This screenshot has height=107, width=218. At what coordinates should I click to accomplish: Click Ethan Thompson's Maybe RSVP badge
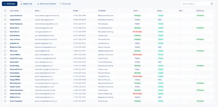137,24
